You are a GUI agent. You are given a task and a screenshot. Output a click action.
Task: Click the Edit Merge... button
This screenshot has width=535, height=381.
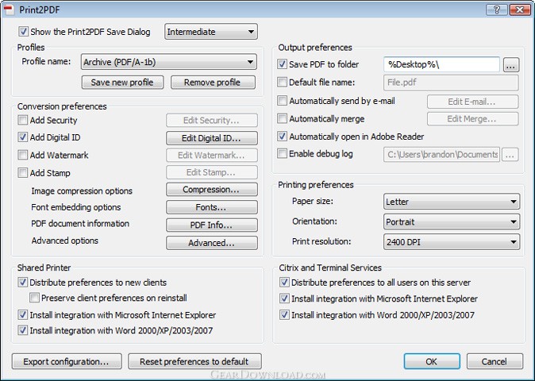[x=472, y=119]
